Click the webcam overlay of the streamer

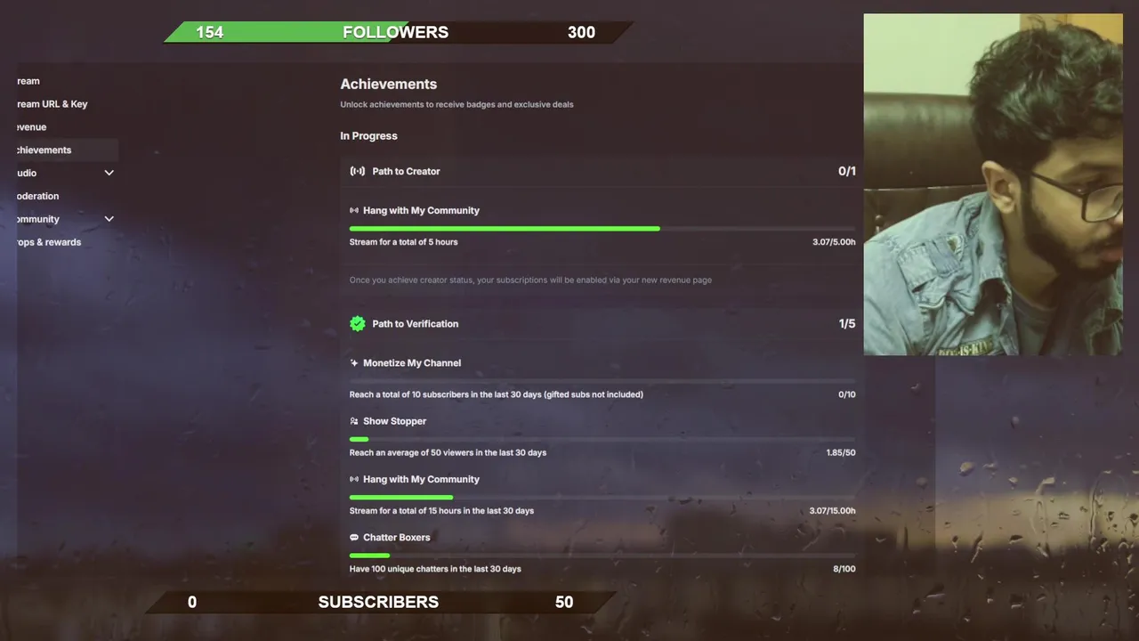pos(993,184)
